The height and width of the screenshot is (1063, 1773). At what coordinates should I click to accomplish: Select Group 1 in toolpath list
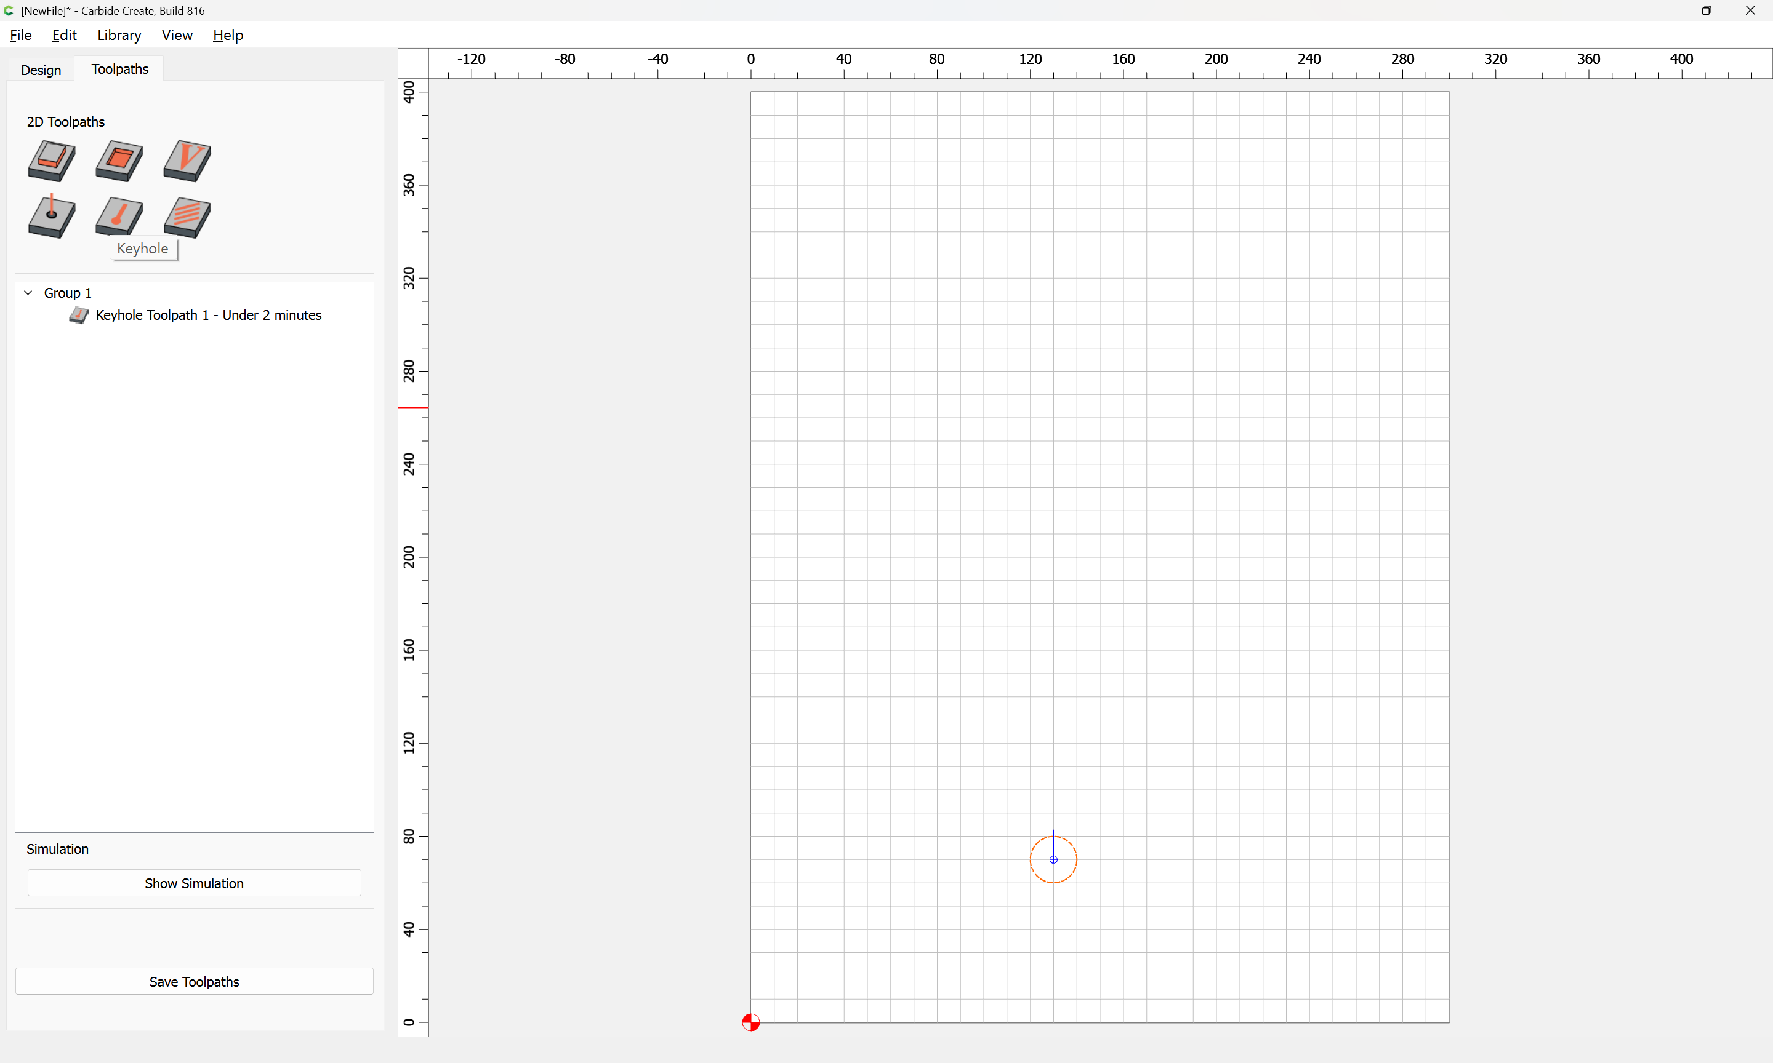coord(68,293)
